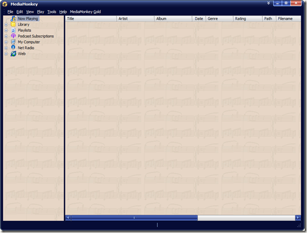Viewport: 307px width, 233px height.
Task: Click the scrollbar right arrow
Action: 298,218
